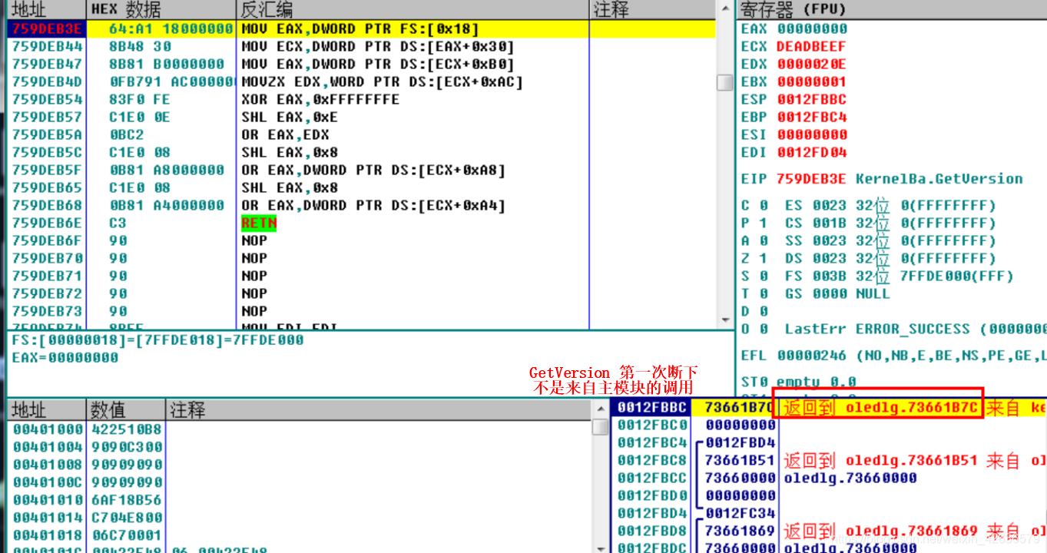Image resolution: width=1047 pixels, height=553 pixels.
Task: Select info line EAX=00000000
Action: tap(65, 358)
